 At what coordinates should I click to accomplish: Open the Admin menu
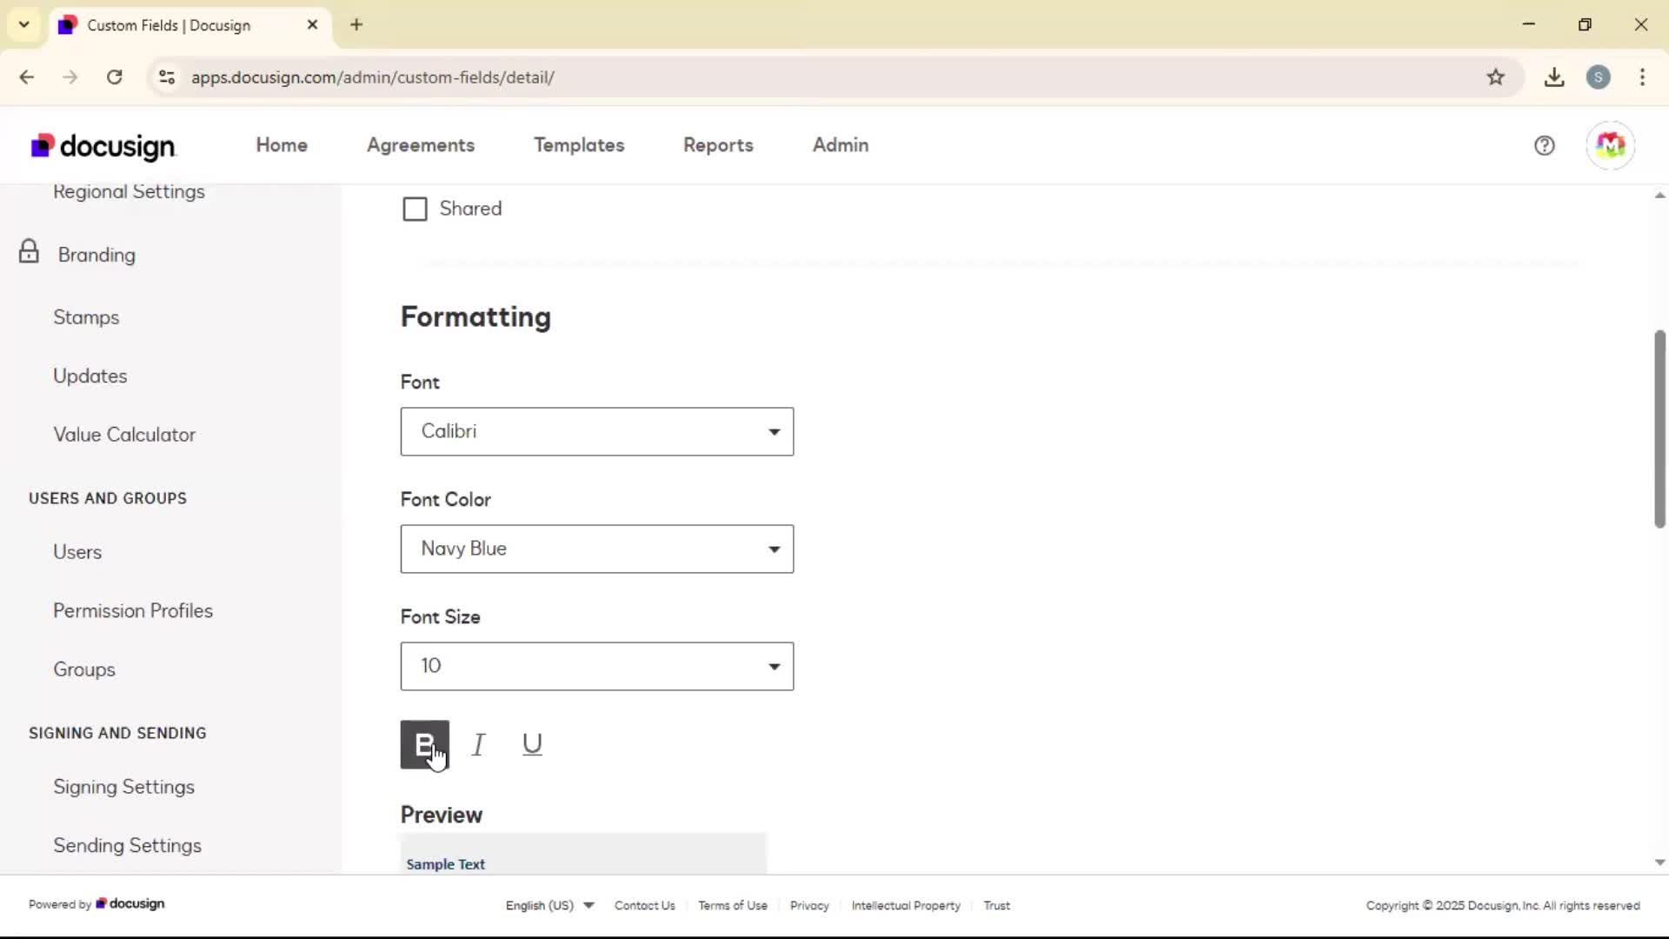(841, 145)
